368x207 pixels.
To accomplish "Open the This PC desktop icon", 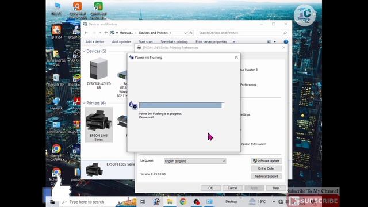I will point(57,9).
